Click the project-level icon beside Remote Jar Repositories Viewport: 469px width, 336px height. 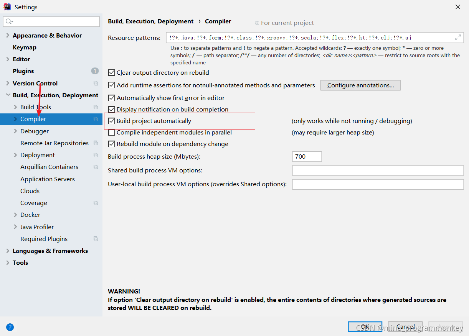point(96,143)
